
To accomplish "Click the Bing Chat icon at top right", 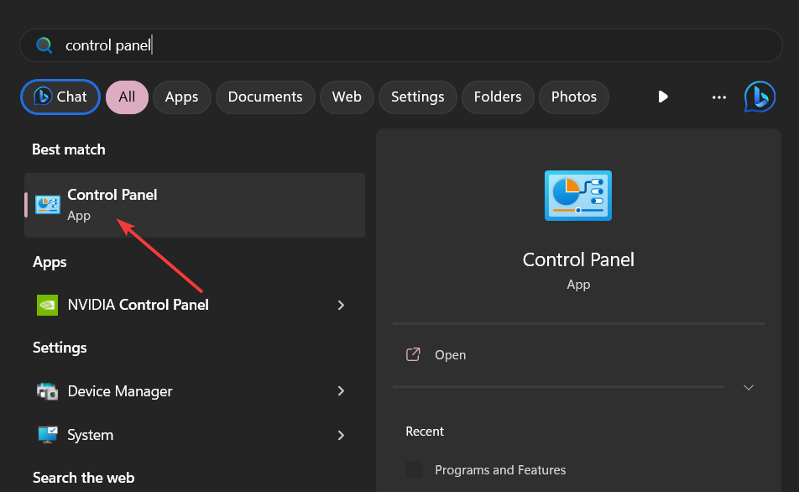I will pyautogui.click(x=760, y=97).
